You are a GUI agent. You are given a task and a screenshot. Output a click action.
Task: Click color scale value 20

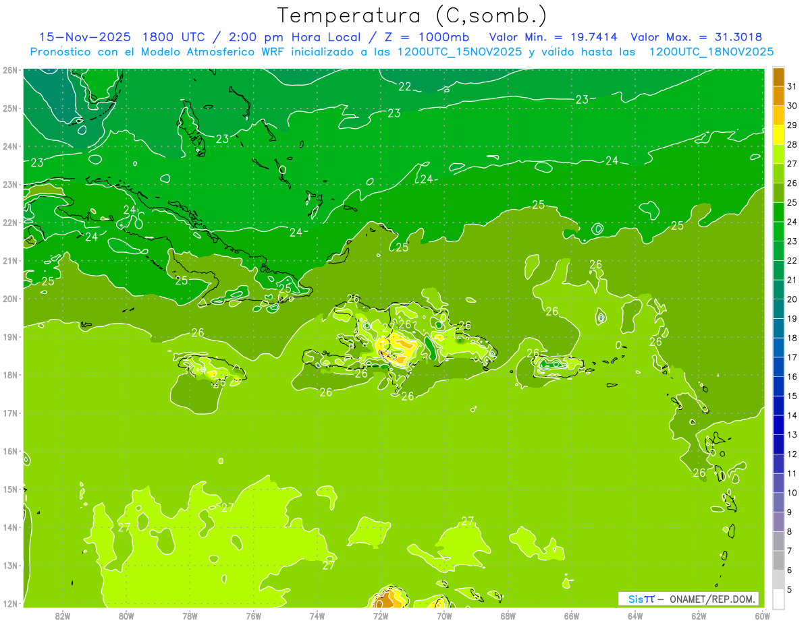792,299
